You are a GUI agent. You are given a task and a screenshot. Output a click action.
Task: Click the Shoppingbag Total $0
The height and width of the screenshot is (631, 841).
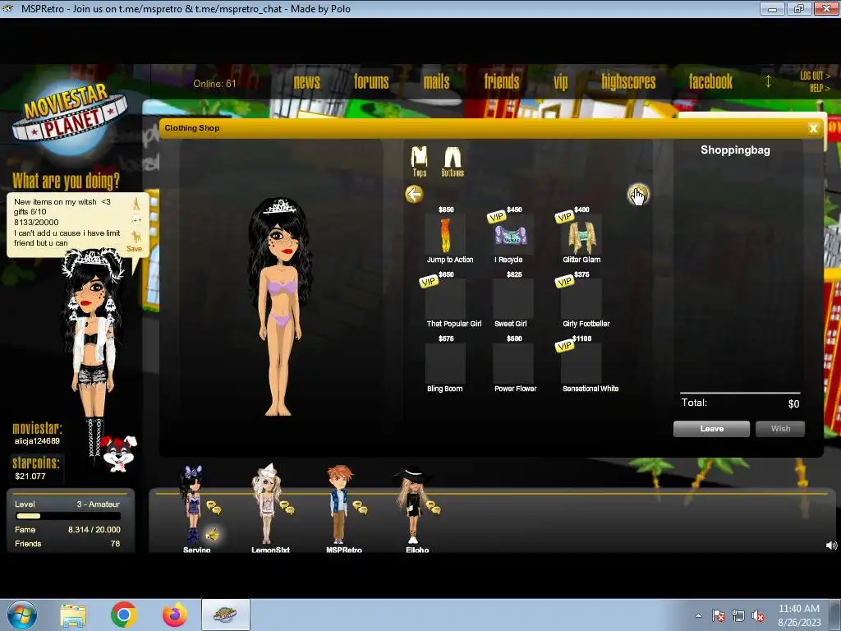click(x=793, y=404)
